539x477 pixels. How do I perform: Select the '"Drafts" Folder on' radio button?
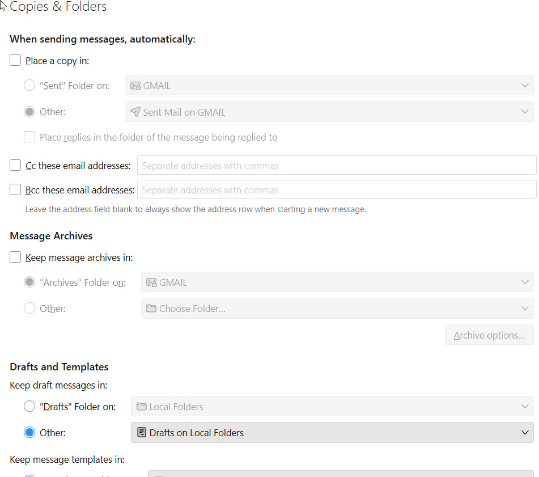(x=29, y=406)
